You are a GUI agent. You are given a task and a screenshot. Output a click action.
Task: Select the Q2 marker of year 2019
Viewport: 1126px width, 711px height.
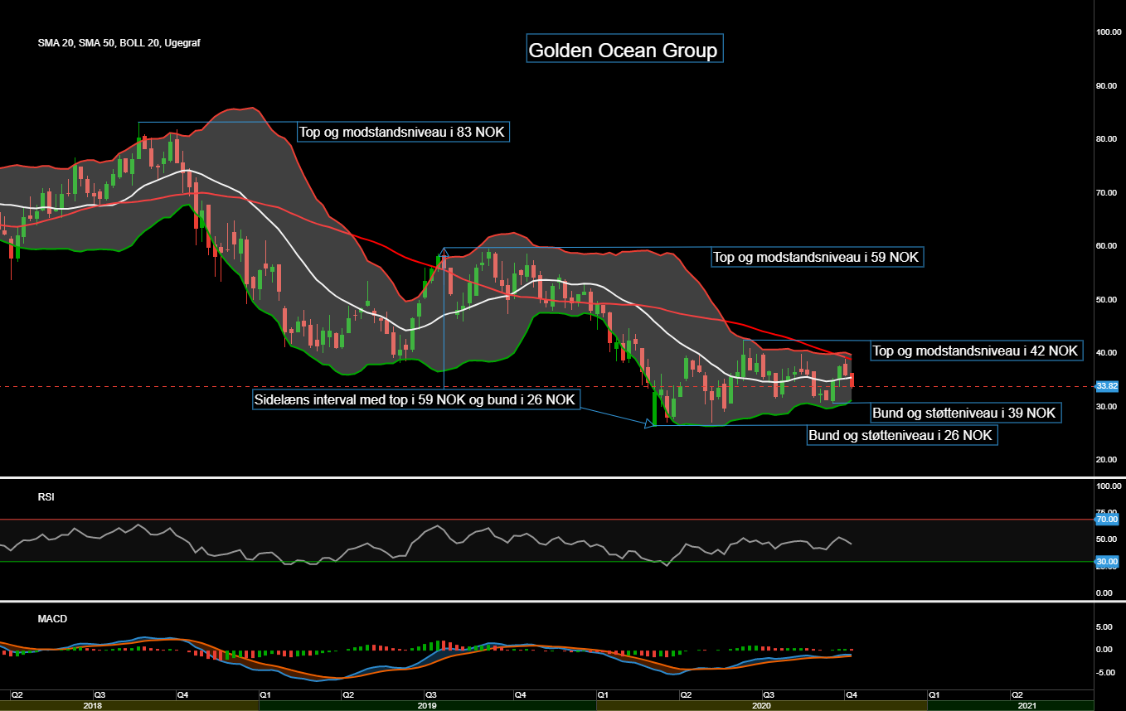349,694
